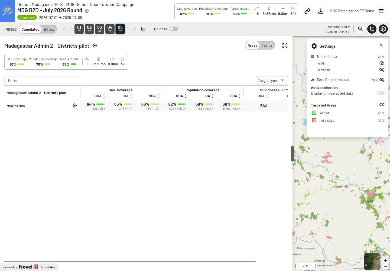The width and height of the screenshot is (390, 271).
Task: Open the calendar date picker icon
Action: (143, 29)
